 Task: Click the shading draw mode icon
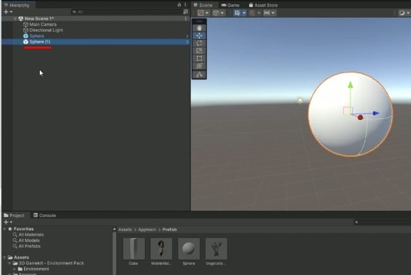click(x=201, y=13)
